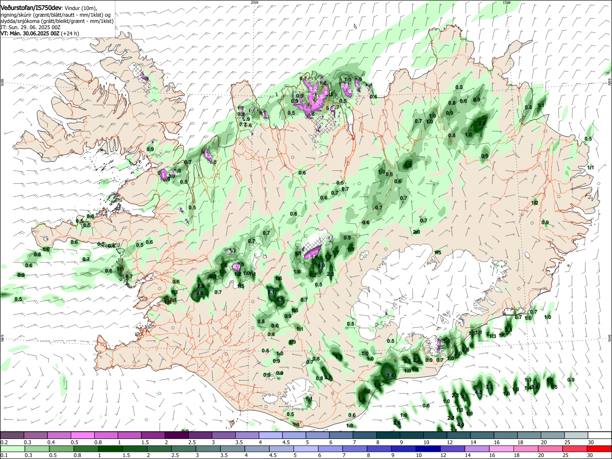
Task: Click the Veðurstofan/IS750dev title text
Action: (31, 8)
